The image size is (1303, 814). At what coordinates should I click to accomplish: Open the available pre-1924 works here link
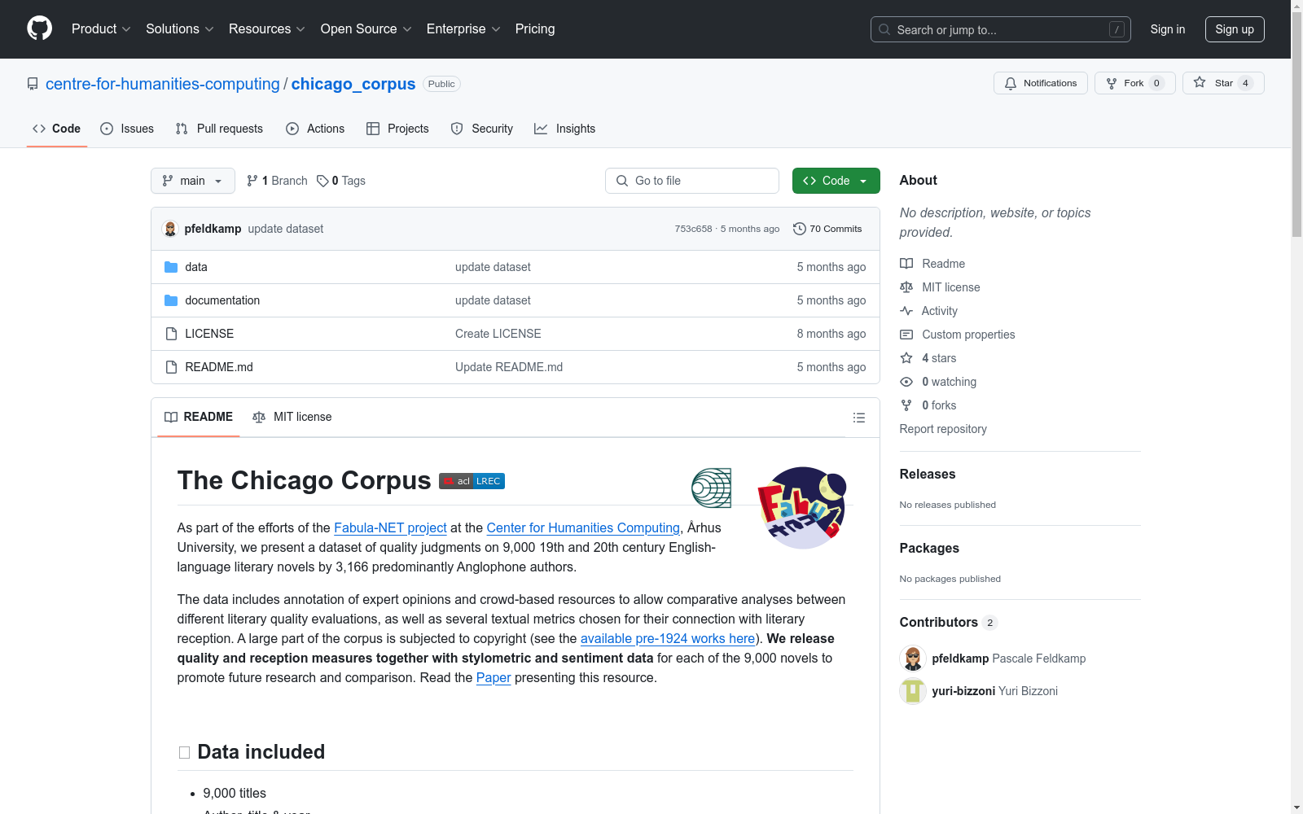click(x=668, y=638)
